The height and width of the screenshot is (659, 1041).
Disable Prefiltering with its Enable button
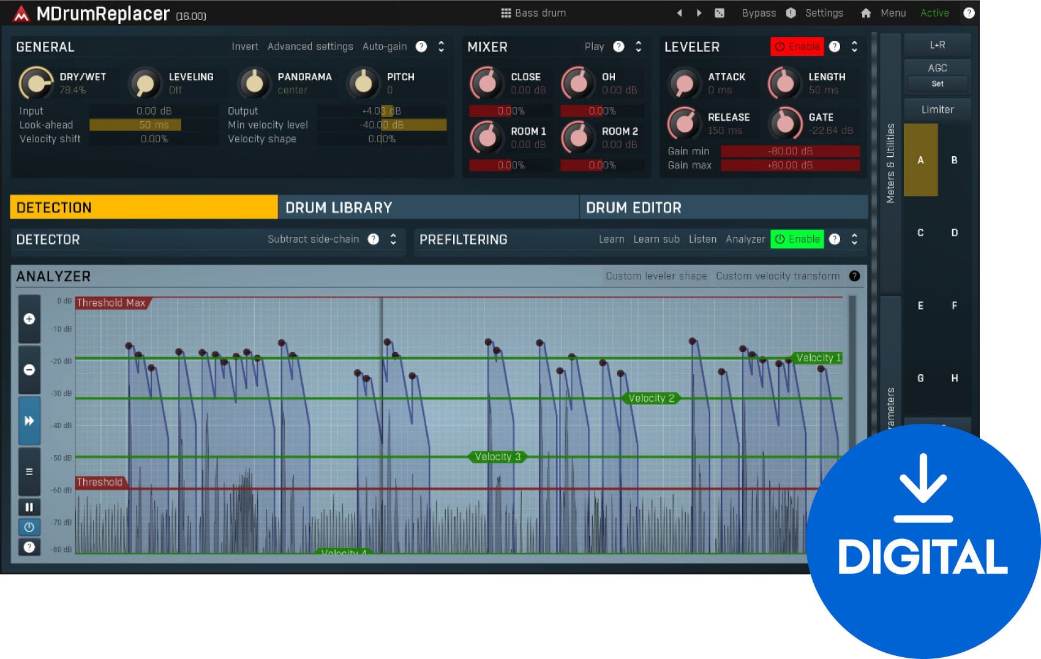[x=797, y=239]
